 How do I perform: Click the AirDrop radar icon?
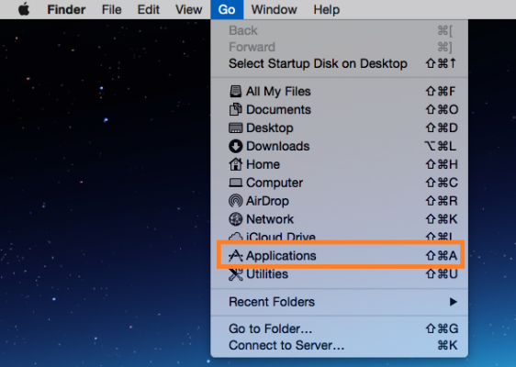point(235,201)
